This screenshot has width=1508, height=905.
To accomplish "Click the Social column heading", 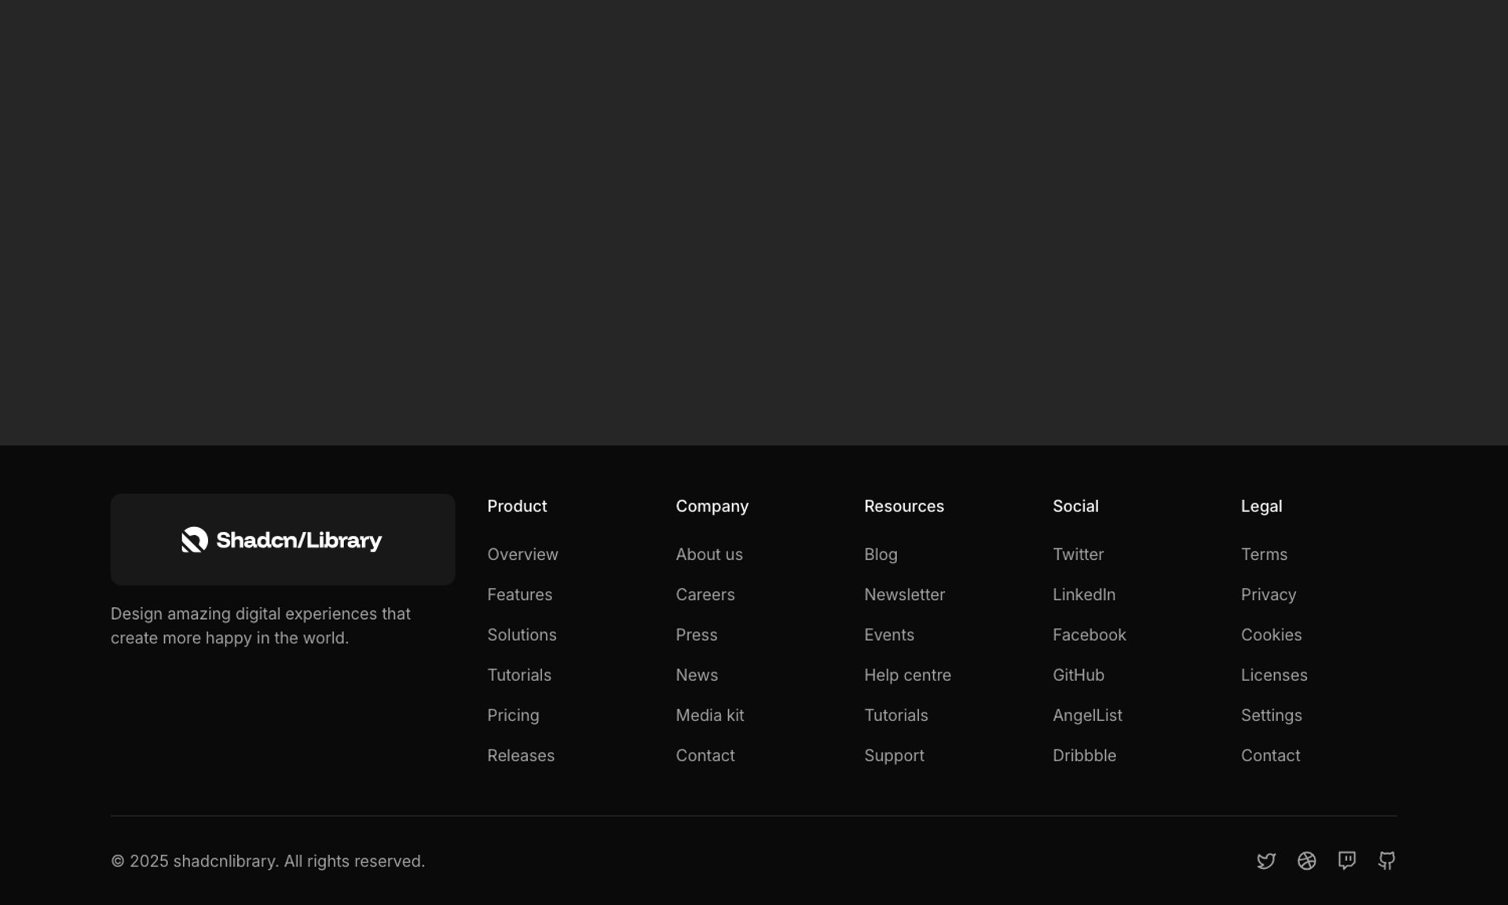I will [1075, 507].
